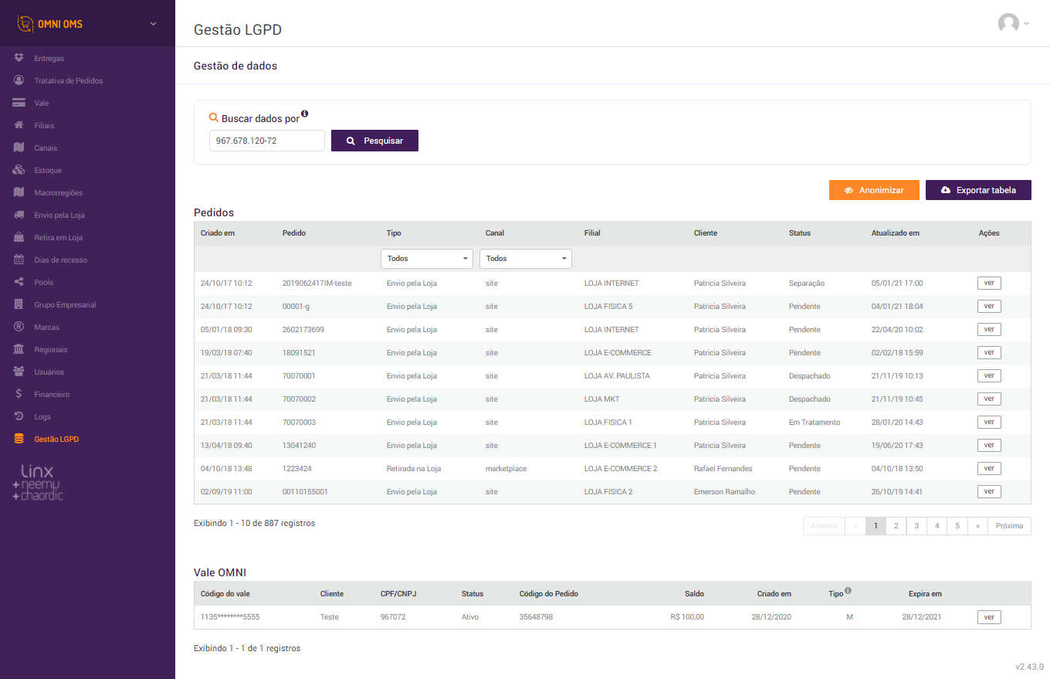Click the last-page » pagination button
The height and width of the screenshot is (679, 1050).
pyautogui.click(x=977, y=526)
